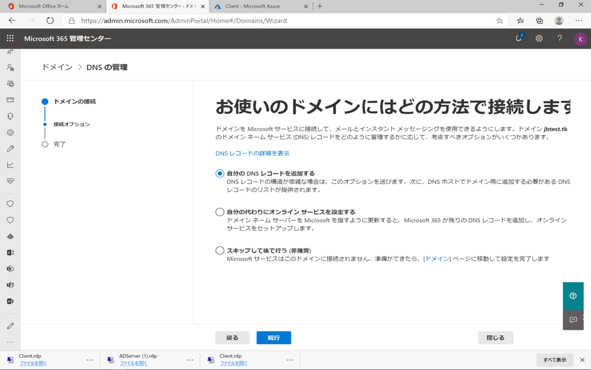Open the browser Favorites list icon
The height and width of the screenshot is (370, 591).
click(521, 21)
